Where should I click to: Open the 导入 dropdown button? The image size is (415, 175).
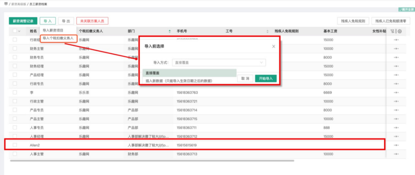click(48, 21)
